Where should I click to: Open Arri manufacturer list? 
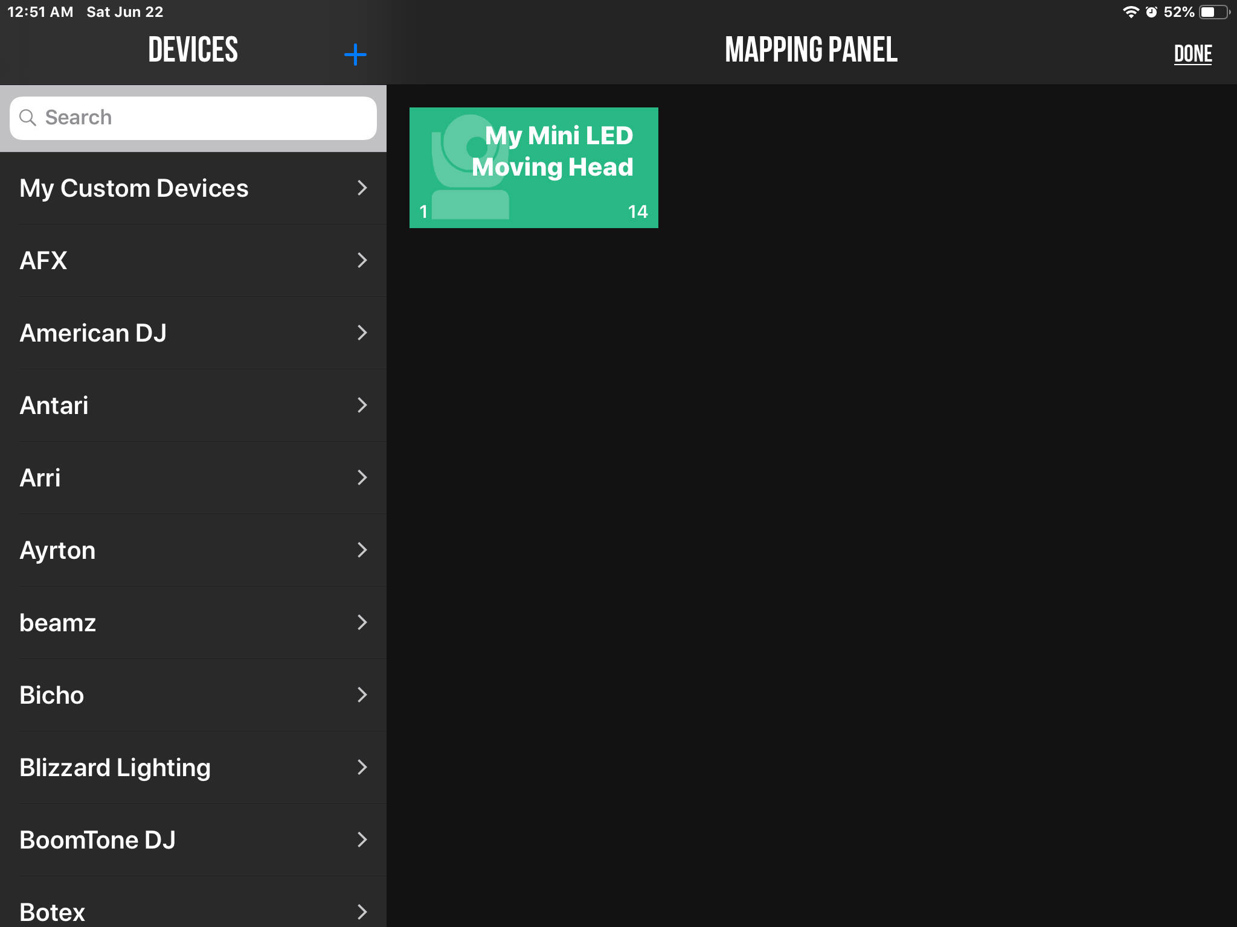coord(193,478)
